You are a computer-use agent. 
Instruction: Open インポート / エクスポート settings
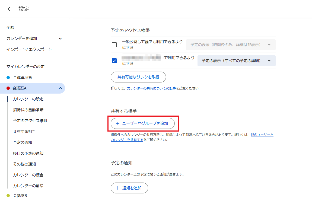[29, 49]
